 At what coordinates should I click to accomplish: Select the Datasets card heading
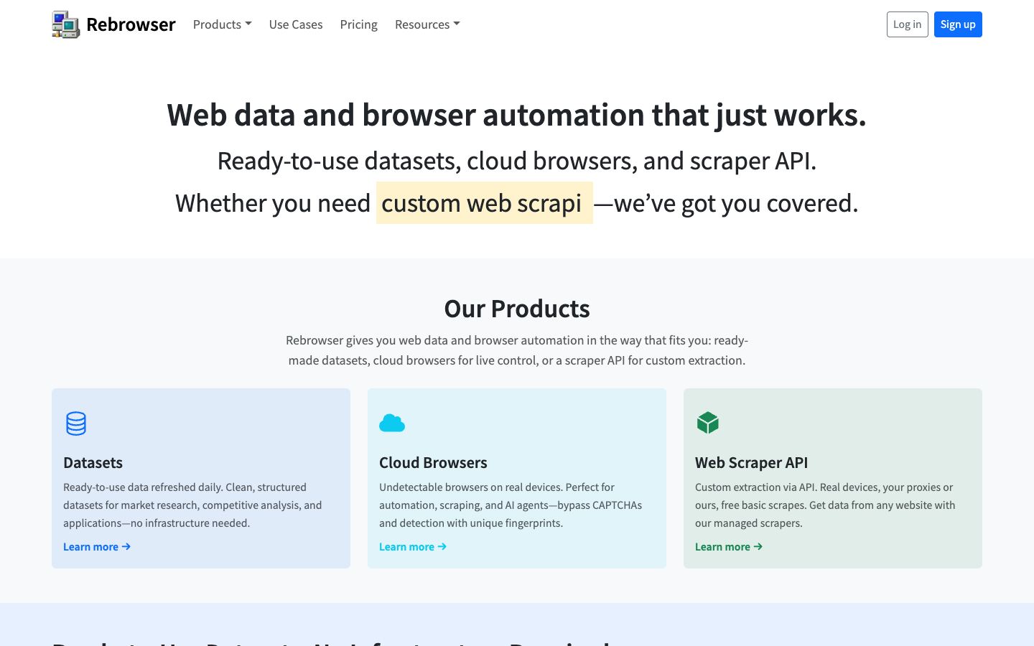[93, 463]
